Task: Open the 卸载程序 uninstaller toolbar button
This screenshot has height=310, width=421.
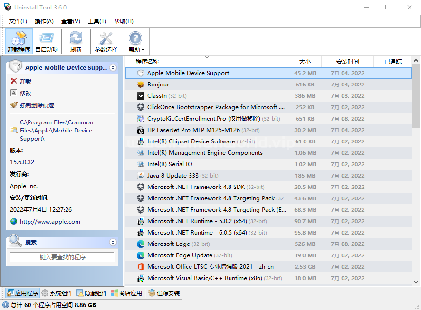Action: pyautogui.click(x=19, y=42)
